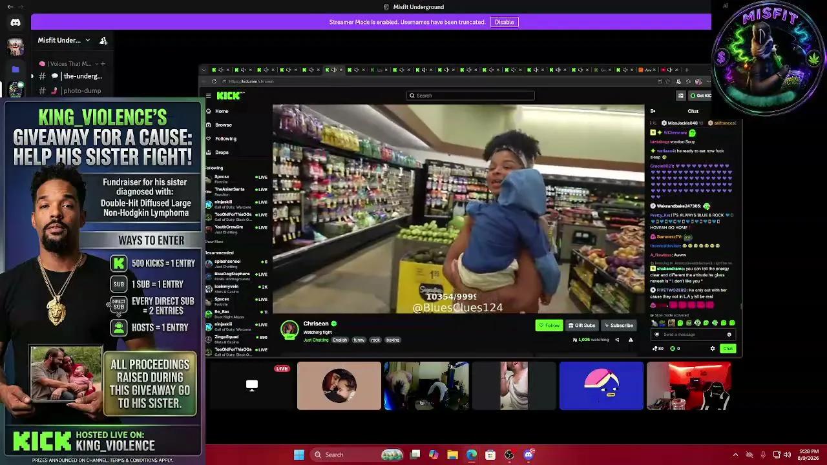Screen dimensions: 827x465
Task: Subscribe to Chrisean's channel
Action: (619, 325)
